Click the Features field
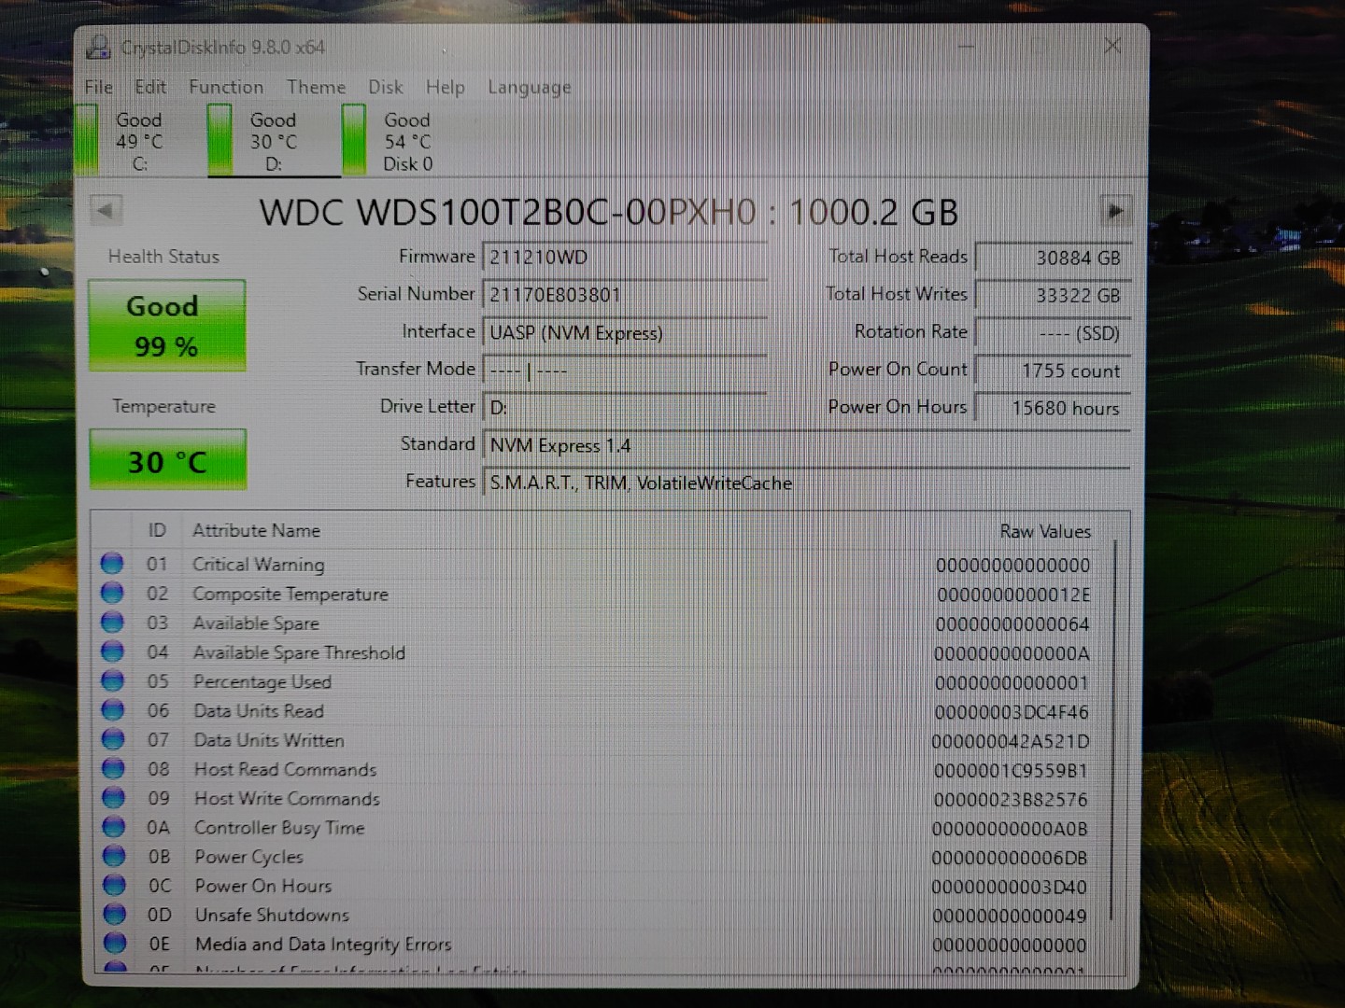Image resolution: width=1345 pixels, height=1008 pixels. [x=806, y=483]
